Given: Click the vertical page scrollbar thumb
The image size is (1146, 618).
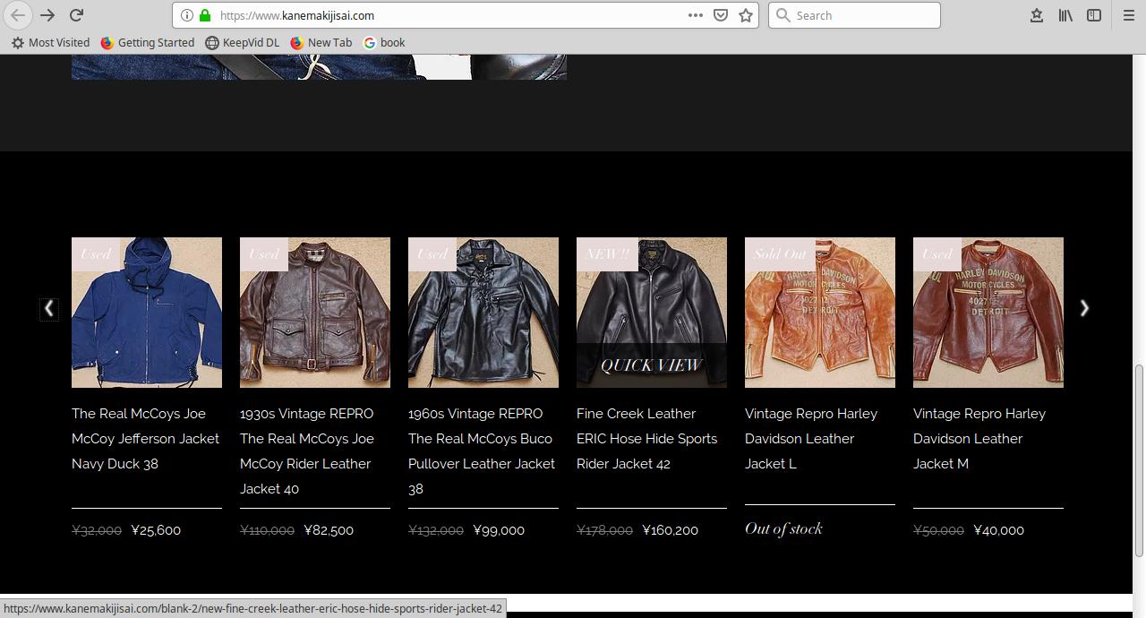Looking at the screenshot, I should tap(1139, 459).
